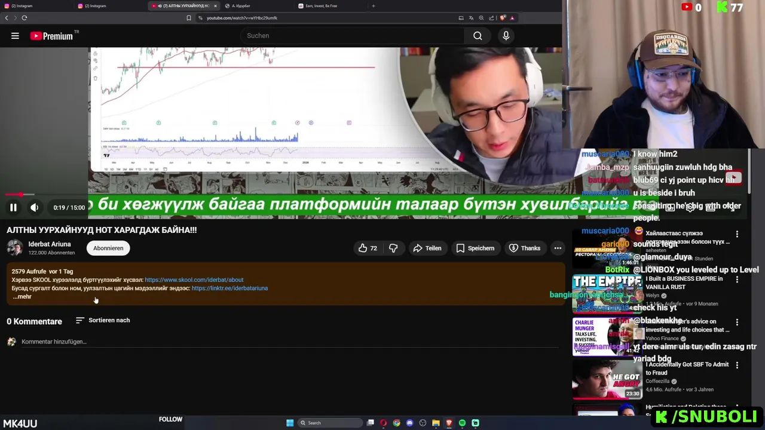The image size is (765, 430).
Task: Switch to the А. Идэрбат tab
Action: point(257,6)
